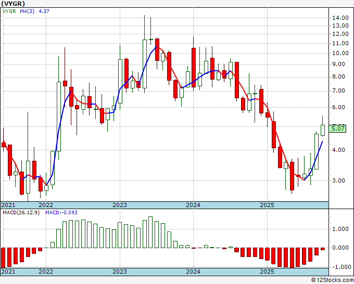Select 2024 on the price chart timeline
354x284 pixels.
[193, 205]
